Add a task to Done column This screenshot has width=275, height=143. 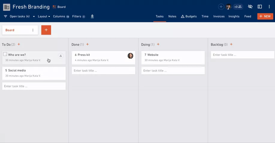[87, 44]
